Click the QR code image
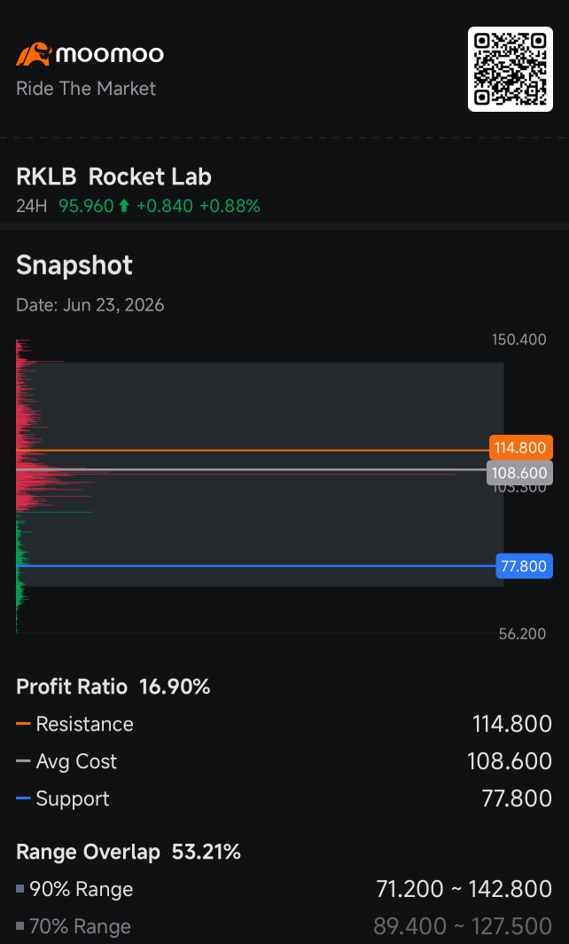This screenshot has height=944, width=569. [510, 69]
